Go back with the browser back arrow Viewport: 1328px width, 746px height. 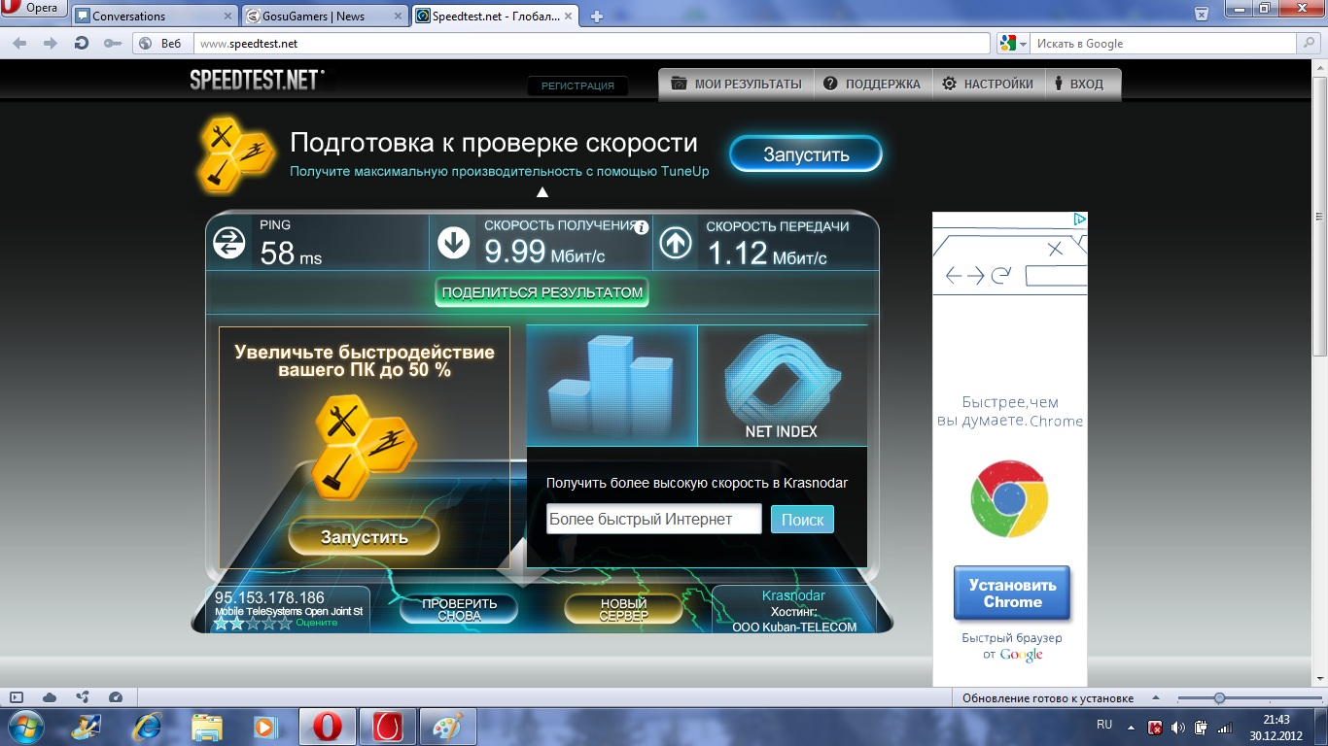pos(19,44)
